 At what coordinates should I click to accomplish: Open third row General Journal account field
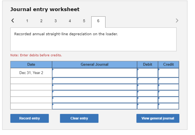(94, 87)
